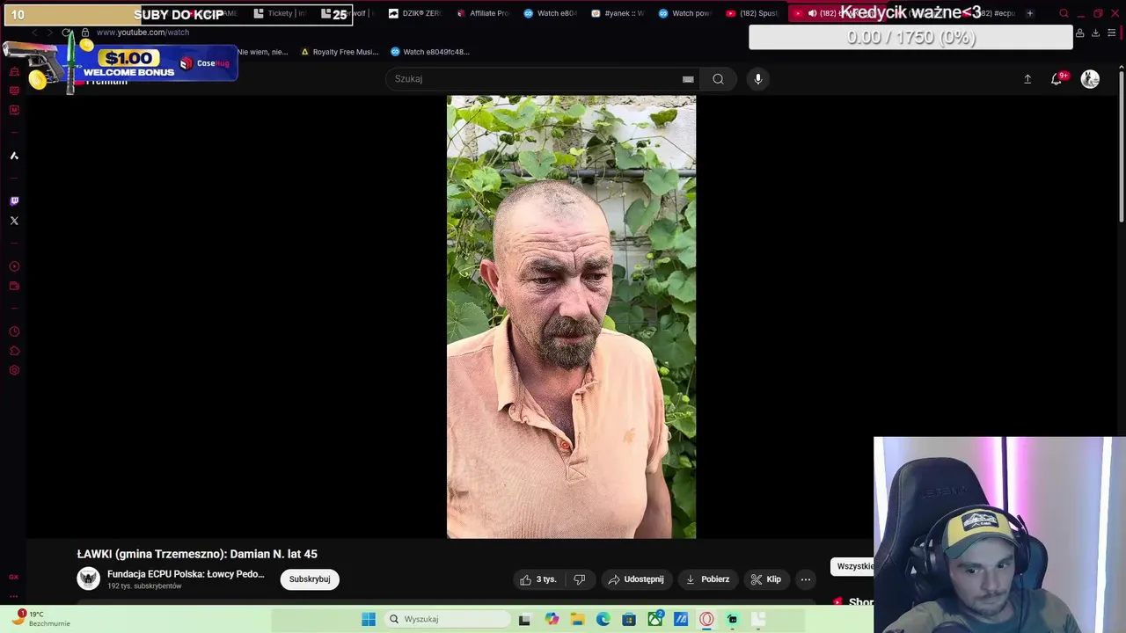Image resolution: width=1126 pixels, height=633 pixels.
Task: Switch to the Tickety tab
Action: [279, 13]
